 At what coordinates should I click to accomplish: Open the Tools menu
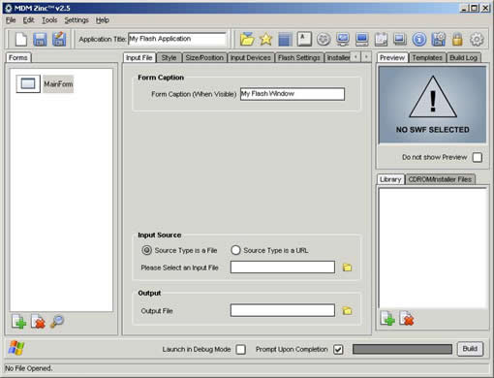(x=49, y=20)
